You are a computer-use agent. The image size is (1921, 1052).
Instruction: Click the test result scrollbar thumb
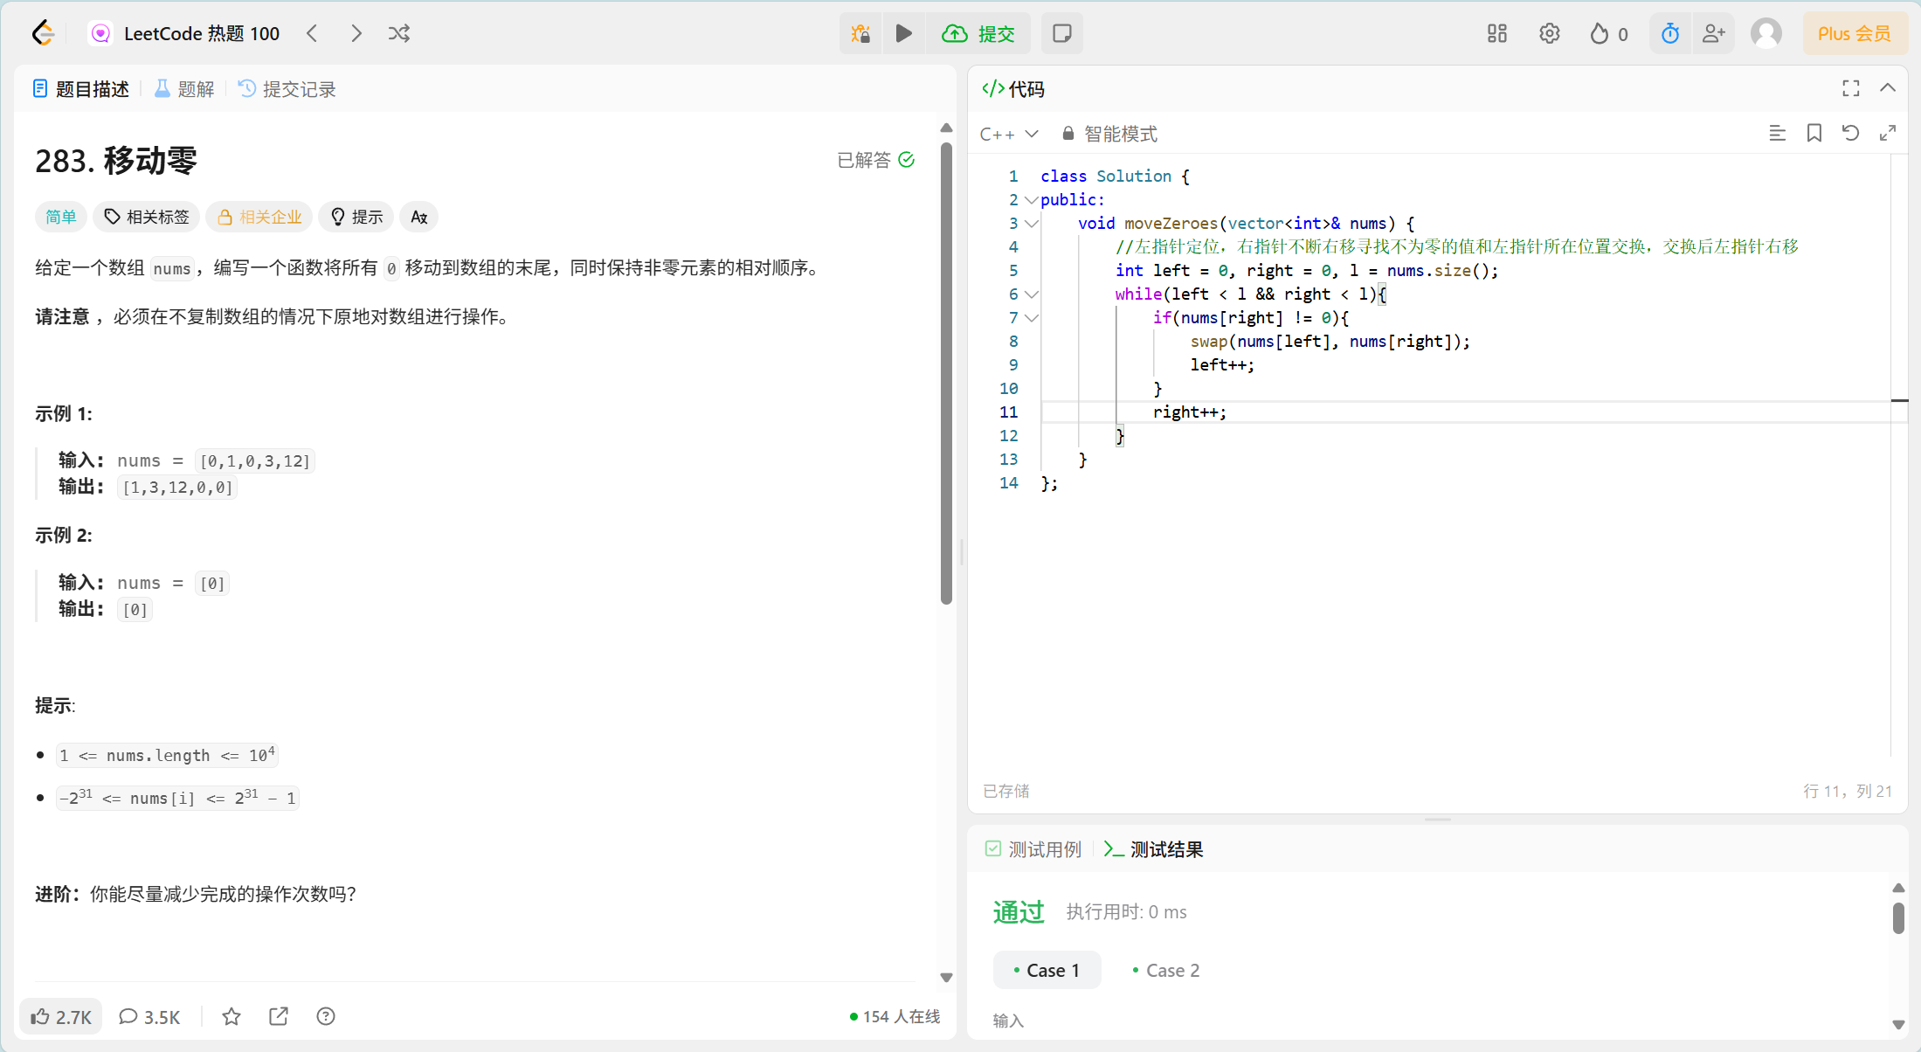pyautogui.click(x=1898, y=918)
